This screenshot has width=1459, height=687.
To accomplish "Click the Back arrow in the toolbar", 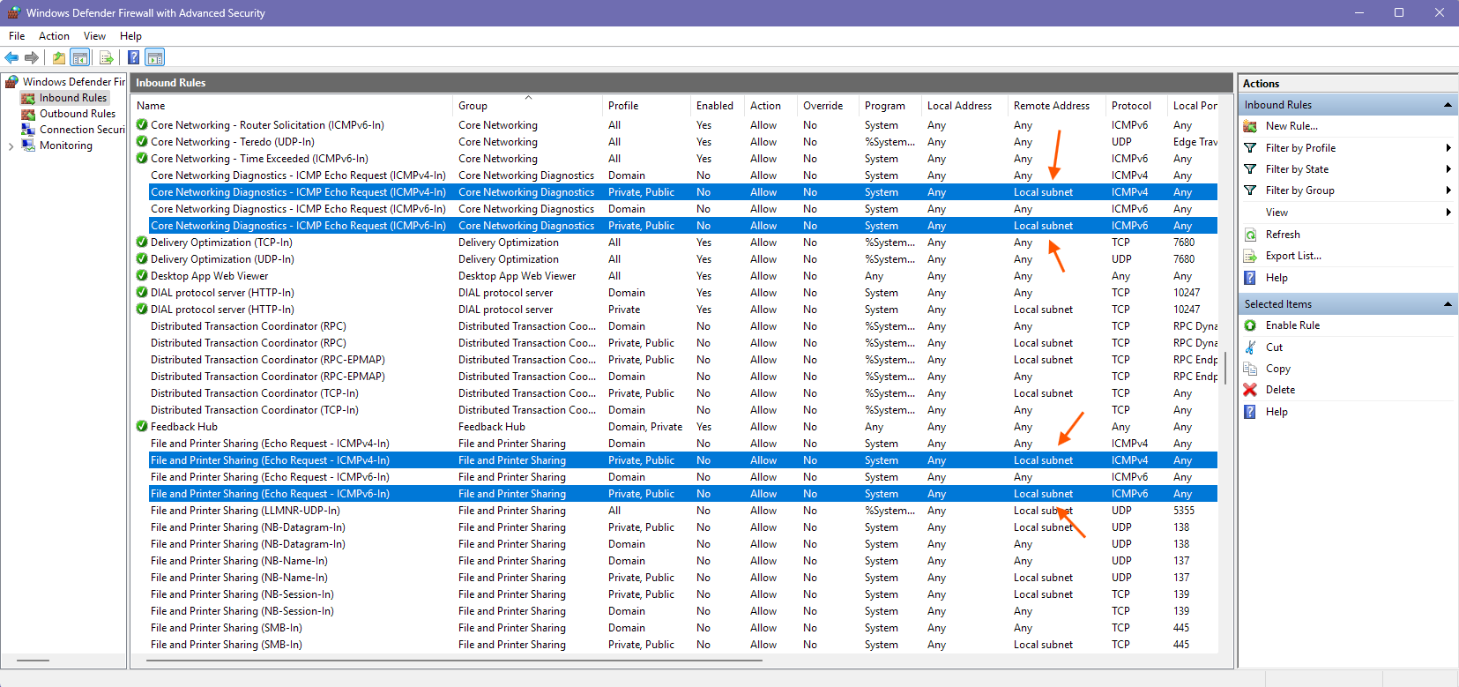I will click(11, 58).
